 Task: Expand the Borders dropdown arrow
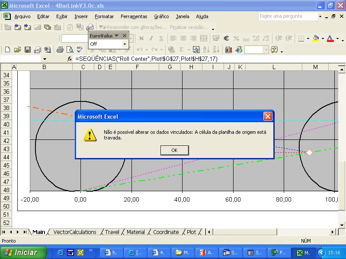(x=308, y=38)
